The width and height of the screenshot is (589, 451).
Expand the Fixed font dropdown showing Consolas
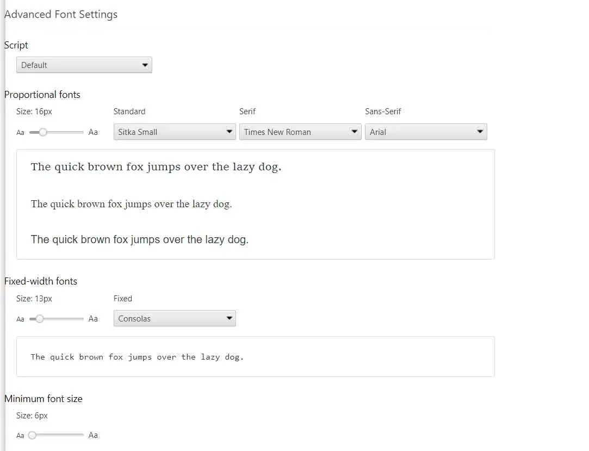click(175, 319)
